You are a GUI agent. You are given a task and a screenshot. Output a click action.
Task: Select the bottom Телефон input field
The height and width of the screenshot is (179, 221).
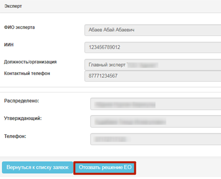coord(156,139)
